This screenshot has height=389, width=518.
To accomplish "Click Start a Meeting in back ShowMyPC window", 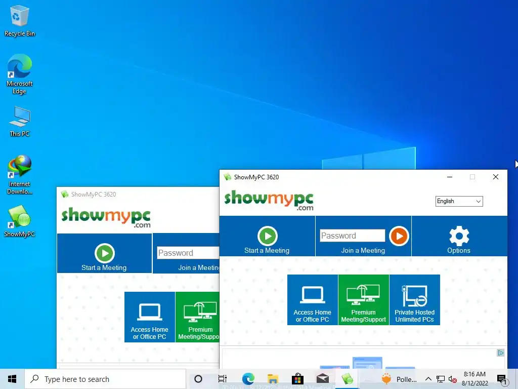I will (x=104, y=253).
